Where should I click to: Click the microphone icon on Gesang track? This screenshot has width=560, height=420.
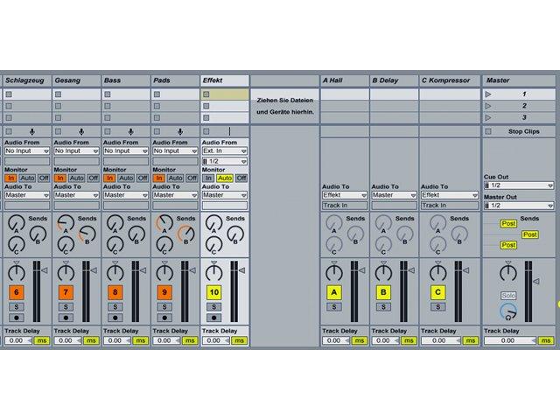(81, 132)
